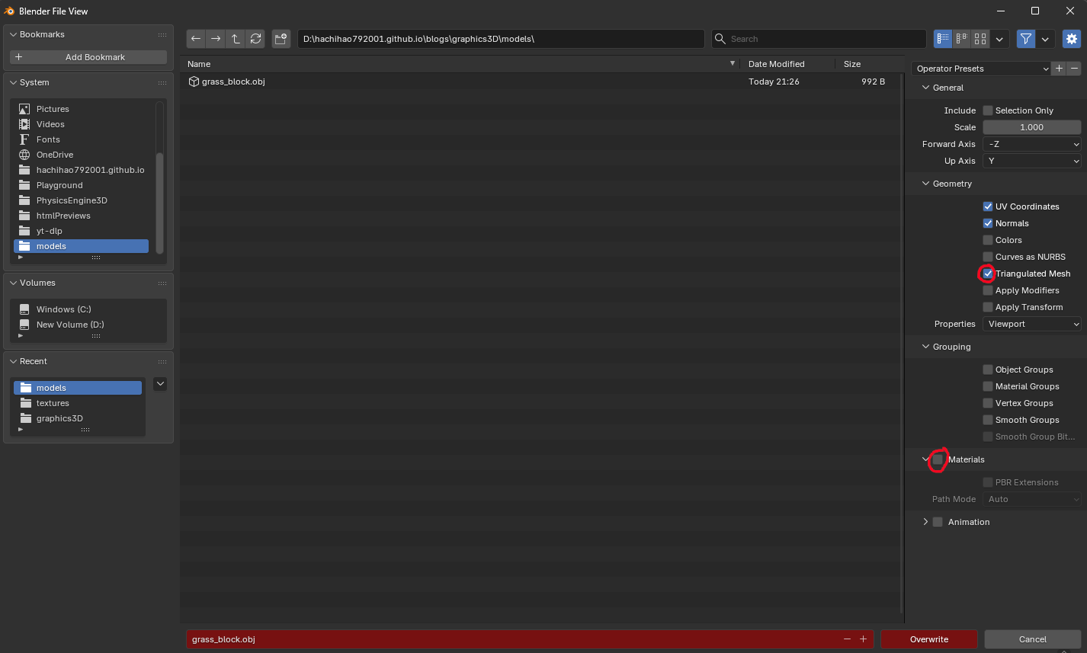Open the Operator Presets dropdown
The width and height of the screenshot is (1087, 653).
(981, 69)
